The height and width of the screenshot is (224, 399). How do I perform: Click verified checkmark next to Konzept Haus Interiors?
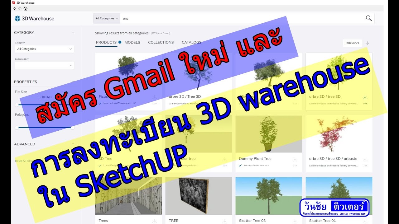[x=240, y=166]
